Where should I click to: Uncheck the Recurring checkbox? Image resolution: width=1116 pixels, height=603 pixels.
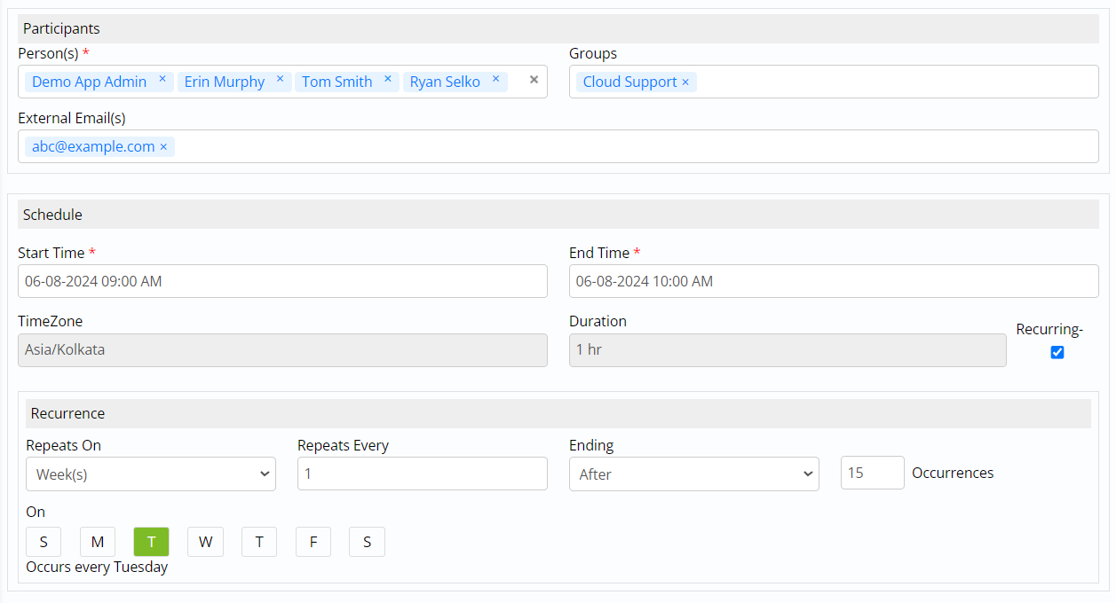pos(1057,352)
